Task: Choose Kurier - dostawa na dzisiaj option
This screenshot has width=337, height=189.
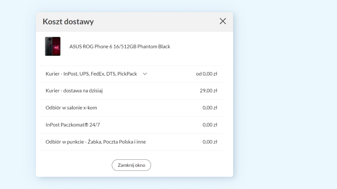Action: (x=74, y=90)
